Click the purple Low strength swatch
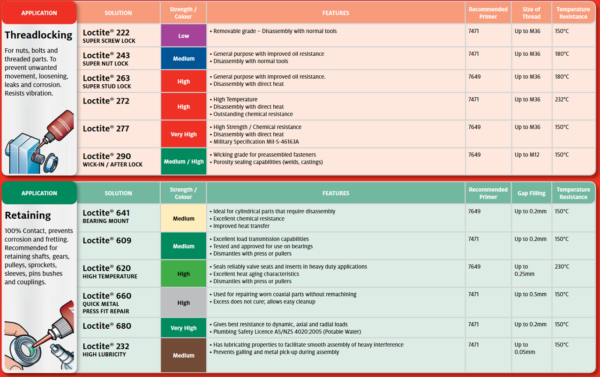The width and height of the screenshot is (600, 377). pos(183,36)
